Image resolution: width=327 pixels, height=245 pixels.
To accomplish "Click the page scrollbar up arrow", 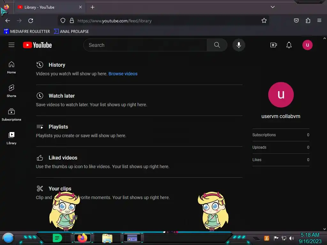I will pyautogui.click(x=324, y=38).
